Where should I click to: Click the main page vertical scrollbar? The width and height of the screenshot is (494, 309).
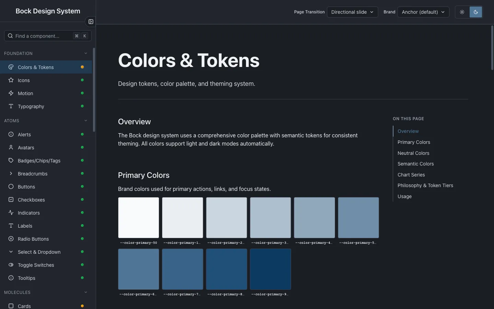[492, 48]
